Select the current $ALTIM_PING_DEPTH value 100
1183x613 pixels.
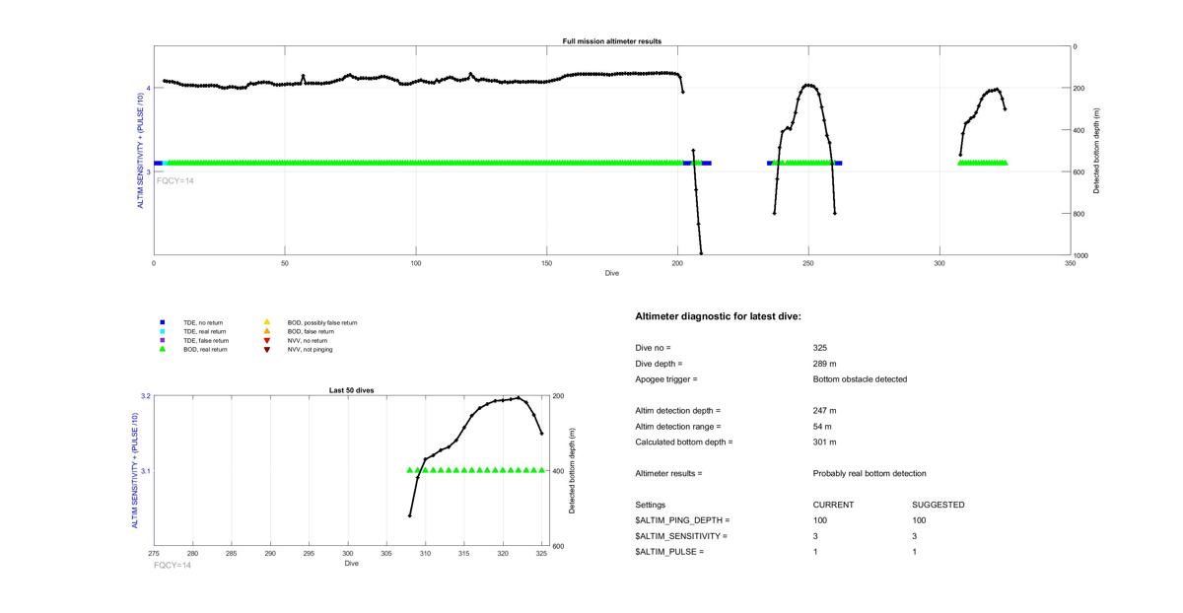click(x=820, y=520)
